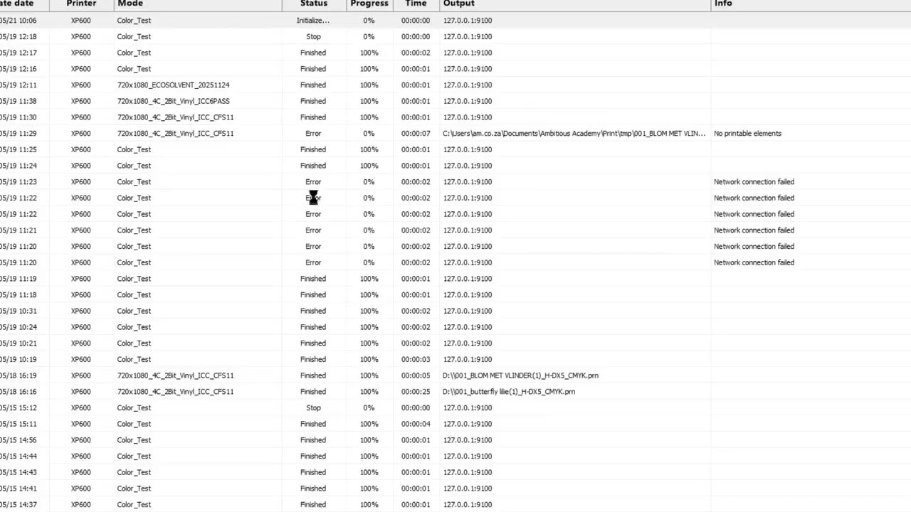Select the 11:30 Vinyl_ICC_CFS11 finished job
The height and width of the screenshot is (512, 911).
[455, 117]
